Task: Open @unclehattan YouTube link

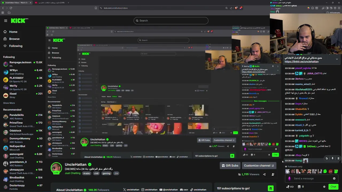Action: point(169,190)
